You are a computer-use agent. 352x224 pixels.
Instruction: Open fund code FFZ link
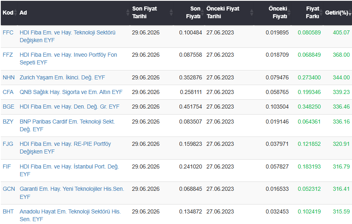[x=8, y=55]
